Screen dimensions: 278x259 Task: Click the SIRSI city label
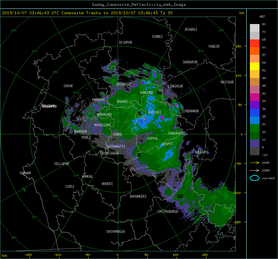pyautogui.click(x=70, y=187)
